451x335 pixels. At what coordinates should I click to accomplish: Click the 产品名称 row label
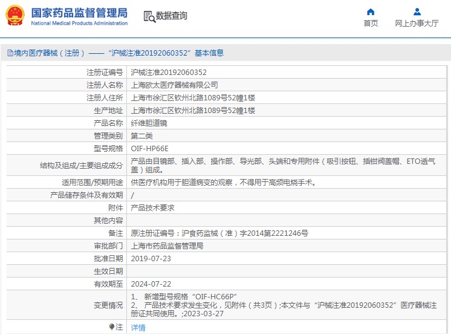point(108,123)
